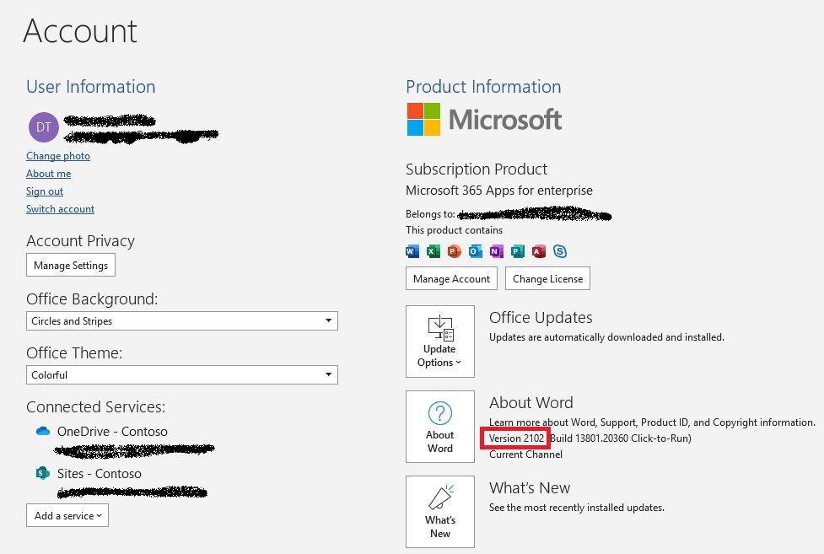824x554 pixels.
Task: Click the OneDrive cloud icon
Action: (x=42, y=432)
